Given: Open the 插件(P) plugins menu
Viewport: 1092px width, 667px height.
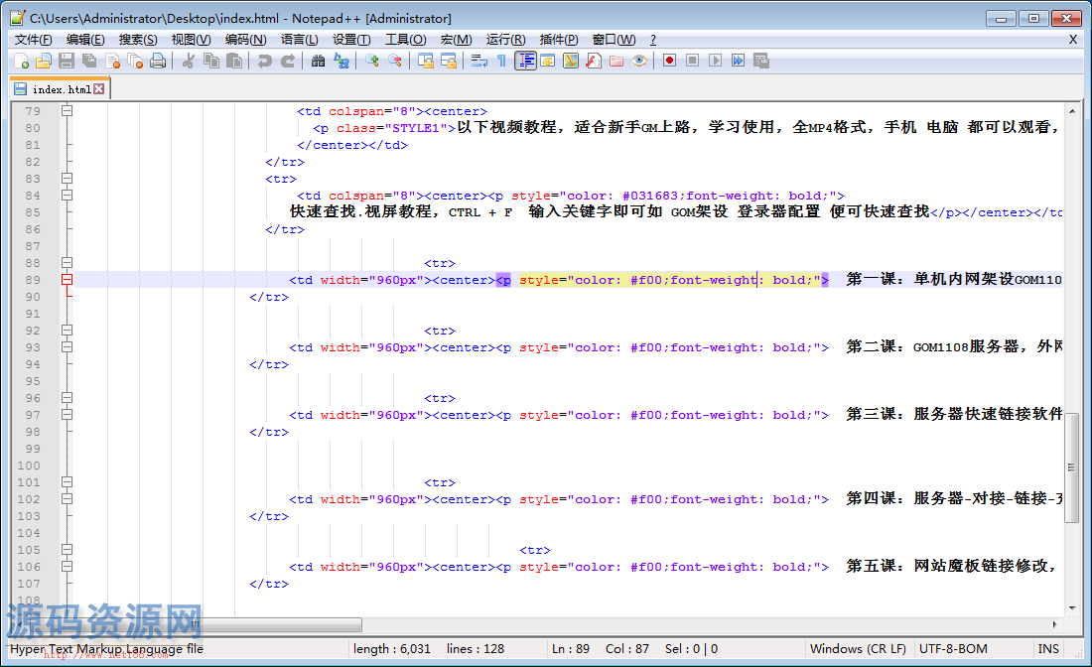Looking at the screenshot, I should pos(558,40).
